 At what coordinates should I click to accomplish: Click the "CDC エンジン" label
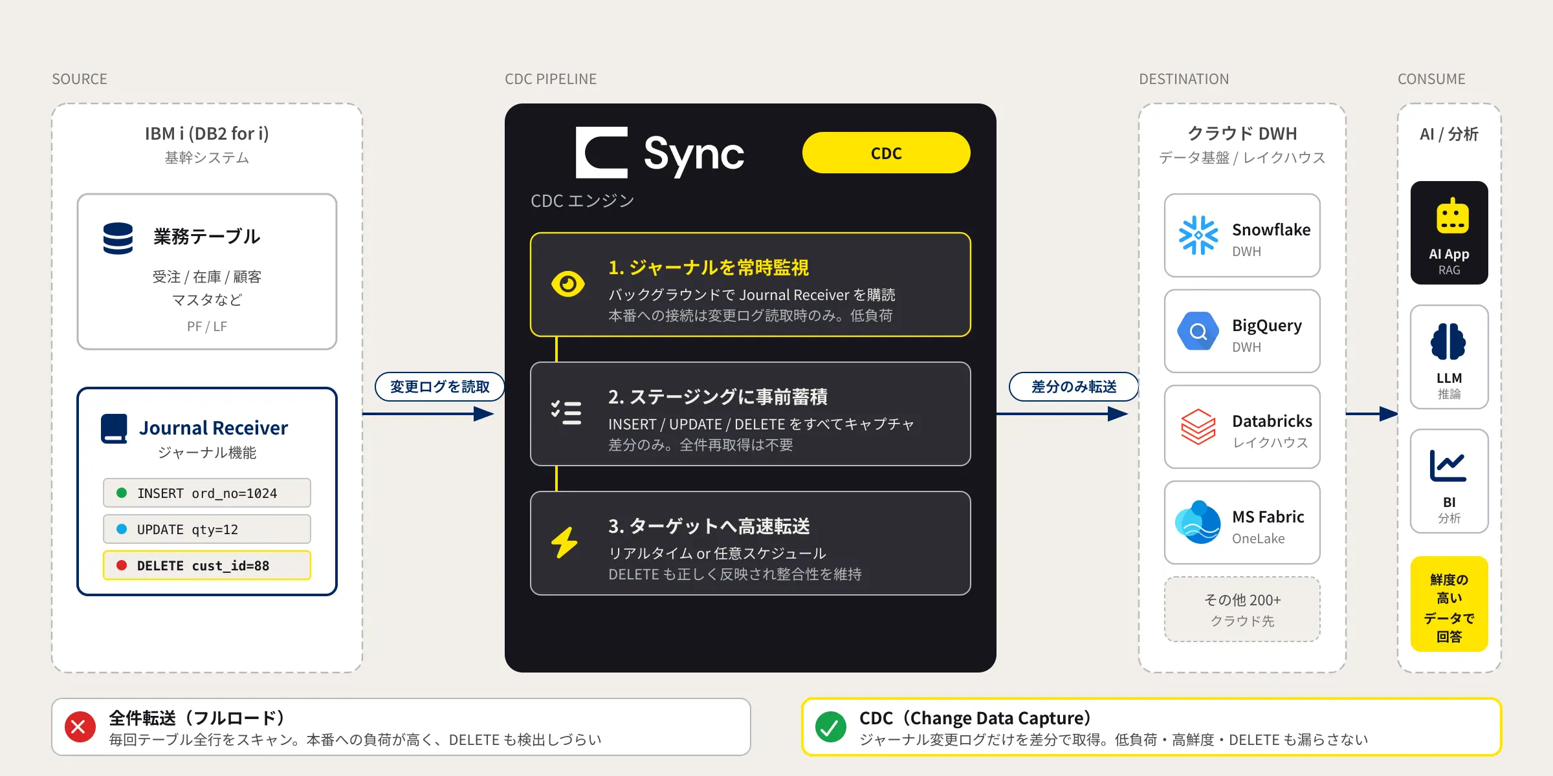[582, 200]
